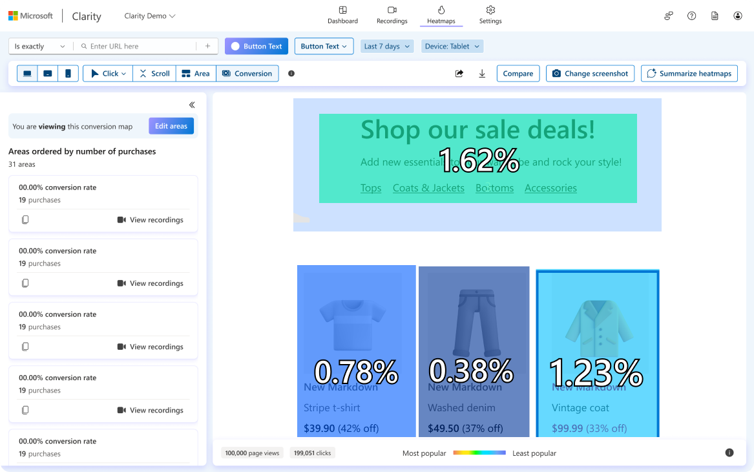
Task: Select the desktop device view icon
Action: pos(27,74)
